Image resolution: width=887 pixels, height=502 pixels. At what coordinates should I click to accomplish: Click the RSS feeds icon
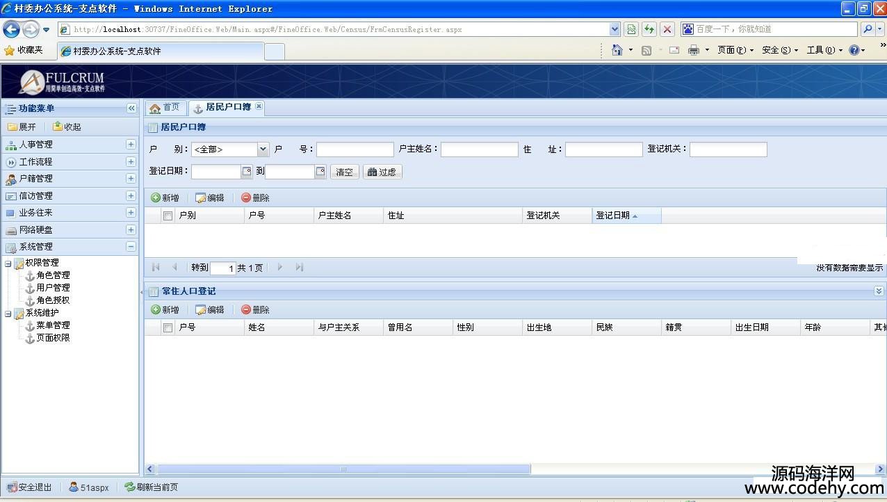(646, 50)
